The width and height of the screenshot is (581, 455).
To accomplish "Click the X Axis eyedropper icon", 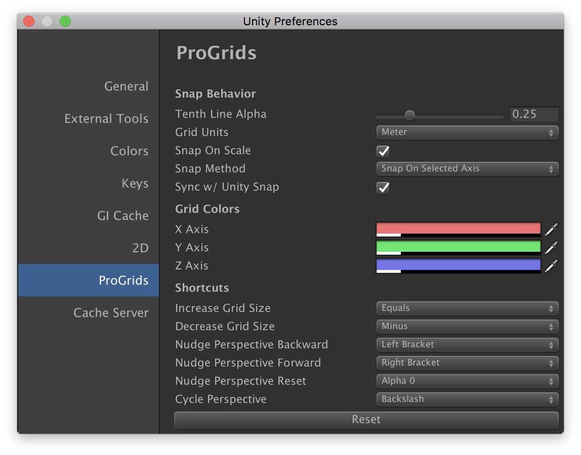I will tap(551, 230).
